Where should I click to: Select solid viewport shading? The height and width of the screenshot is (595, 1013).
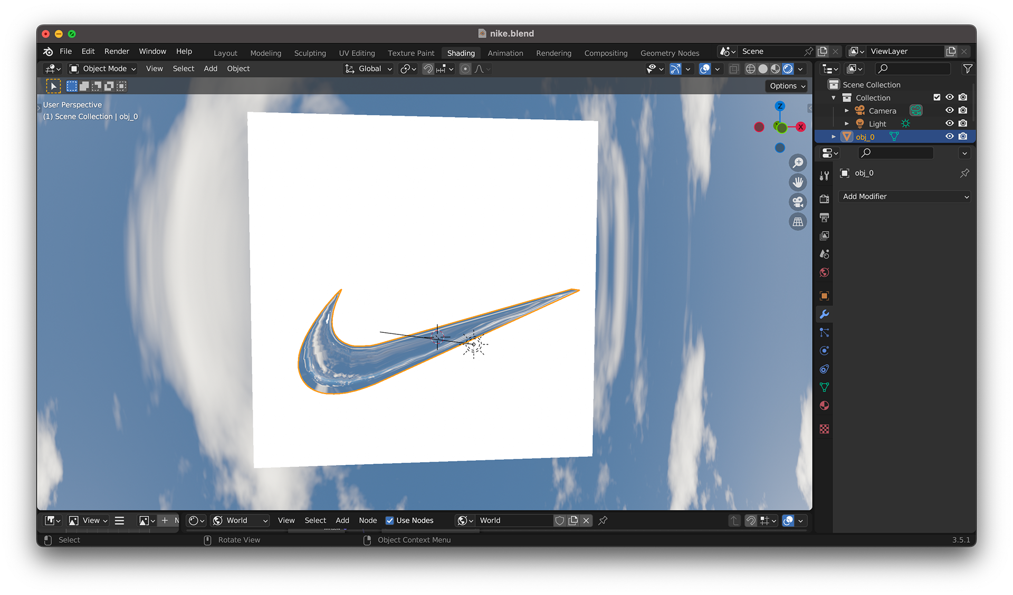pos(763,69)
